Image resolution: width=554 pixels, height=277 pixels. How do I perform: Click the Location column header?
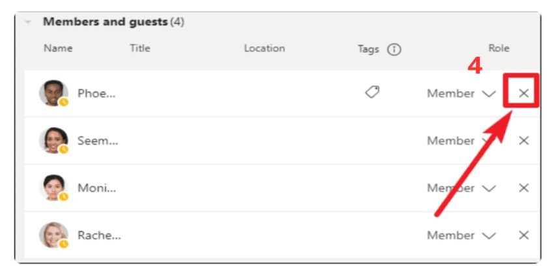[264, 48]
